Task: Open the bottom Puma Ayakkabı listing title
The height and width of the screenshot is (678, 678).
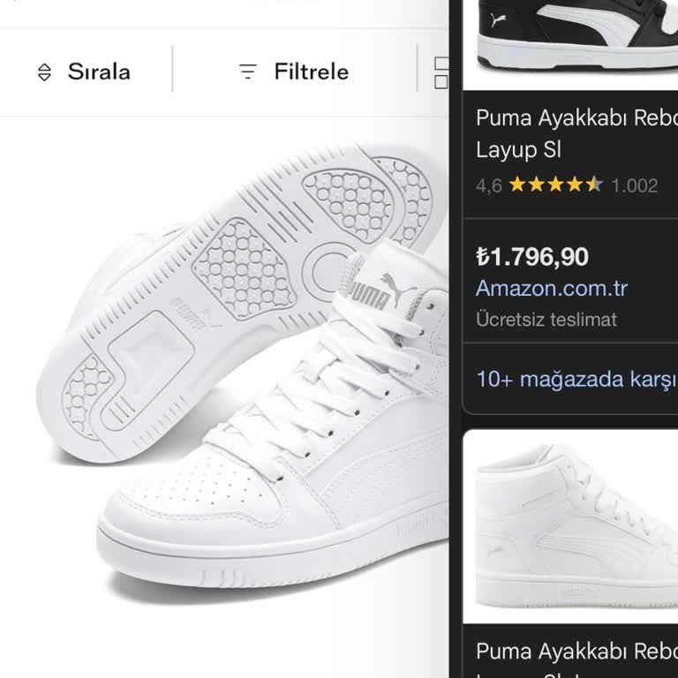Action: [576, 652]
